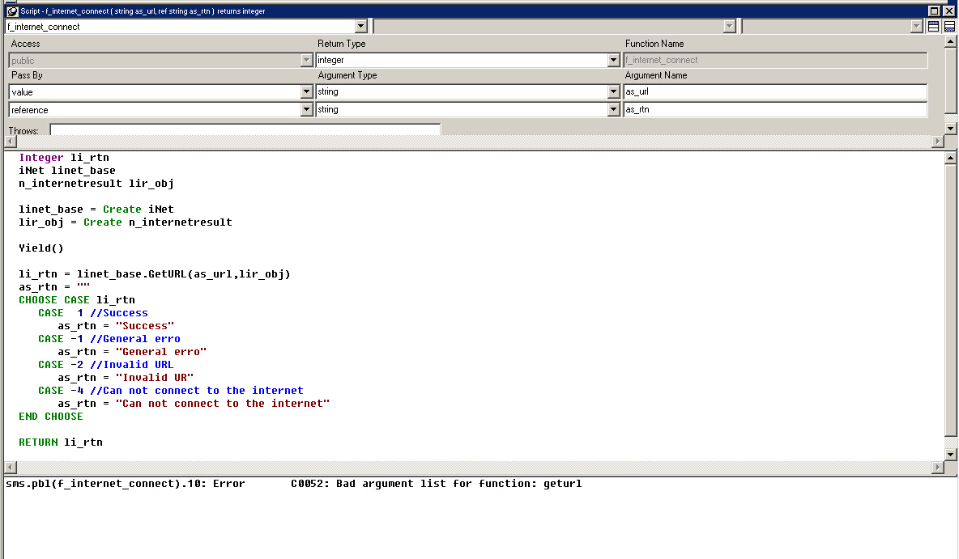Click the layout icon with highlighted top pane
The width and height of the screenshot is (959, 559).
click(933, 26)
